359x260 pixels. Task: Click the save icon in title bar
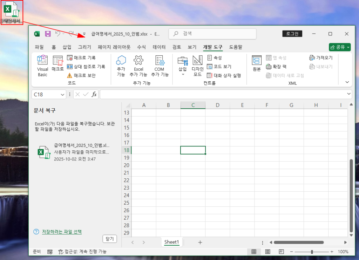point(48,34)
